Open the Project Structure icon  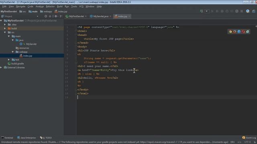point(254,11)
